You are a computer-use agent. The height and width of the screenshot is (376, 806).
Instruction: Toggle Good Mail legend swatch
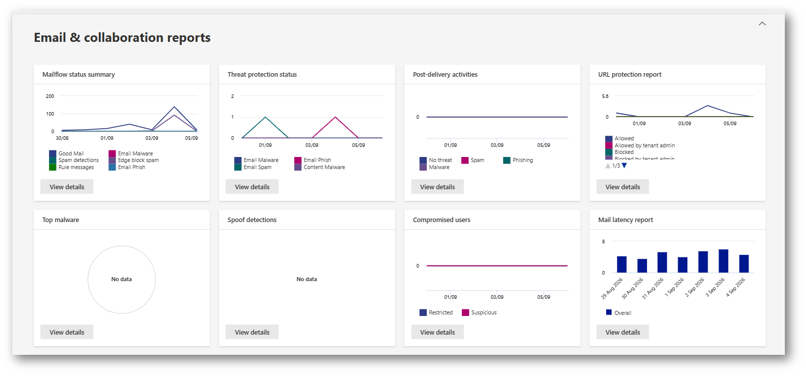[52, 153]
